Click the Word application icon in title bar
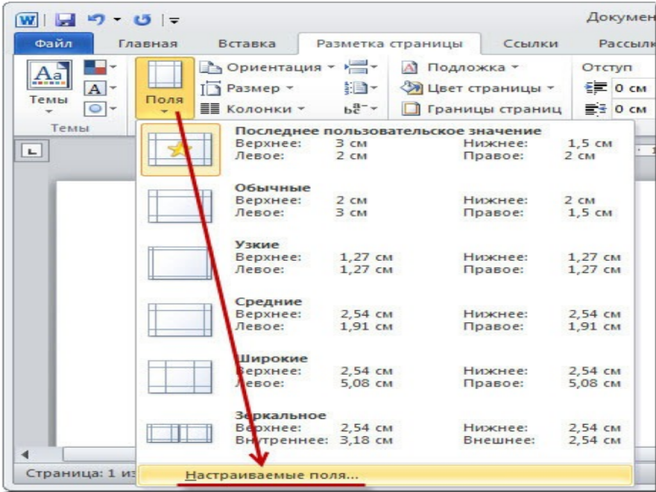The image size is (656, 492). 26,20
